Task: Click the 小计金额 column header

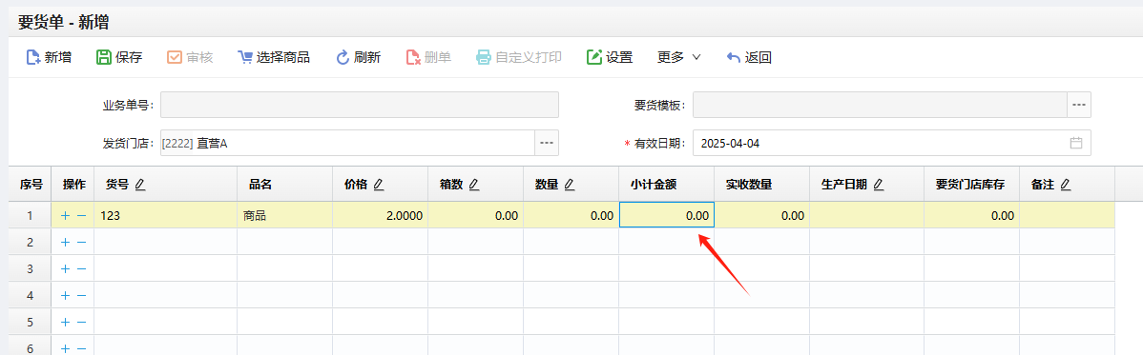Action: (x=666, y=185)
